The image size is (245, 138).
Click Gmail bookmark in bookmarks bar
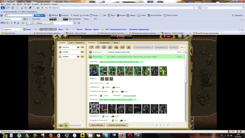click(28, 12)
